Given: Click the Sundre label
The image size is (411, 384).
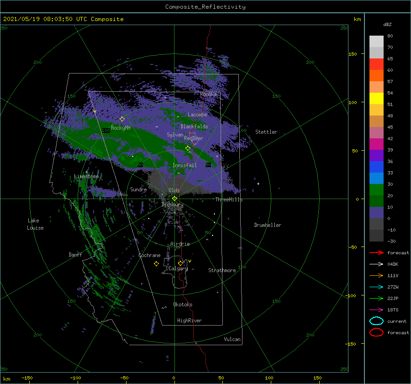Looking at the screenshot, I should 138,189.
